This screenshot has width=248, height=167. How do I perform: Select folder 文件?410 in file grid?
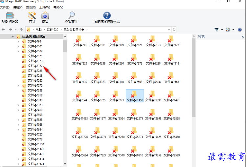click(116, 78)
